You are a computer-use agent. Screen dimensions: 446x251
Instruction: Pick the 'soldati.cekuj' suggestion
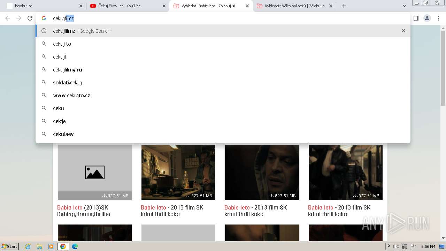[x=223, y=83]
